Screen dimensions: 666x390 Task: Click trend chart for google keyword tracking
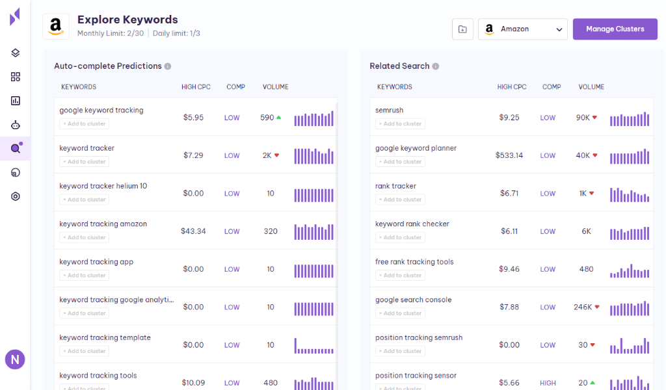click(314, 118)
